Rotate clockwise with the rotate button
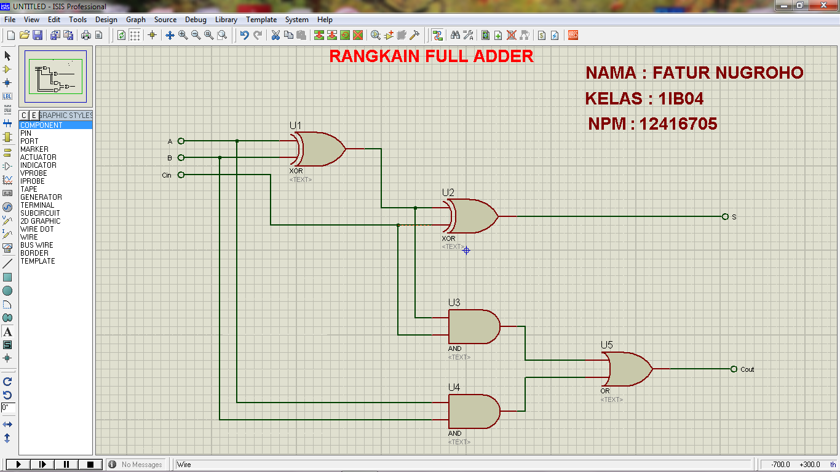The width and height of the screenshot is (840, 472). tap(7, 381)
